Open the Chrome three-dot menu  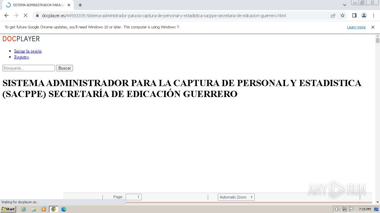coord(373,15)
